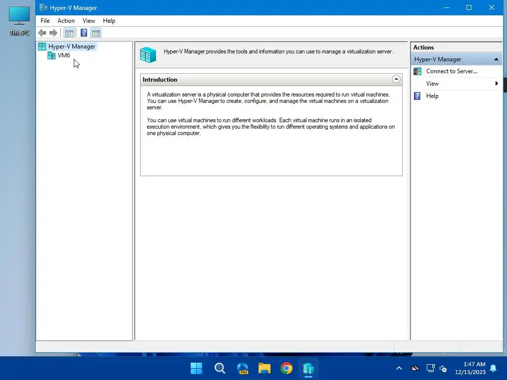
Task: Click the Back arrow in the toolbar
Action: click(x=42, y=33)
